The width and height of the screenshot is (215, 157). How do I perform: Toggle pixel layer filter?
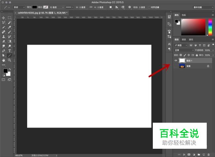click(x=191, y=45)
